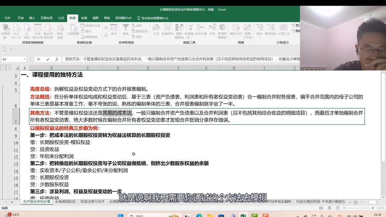Switch to the Formulas (公式) tab
This screenshot has width=386, height=217.
click(x=61, y=18)
